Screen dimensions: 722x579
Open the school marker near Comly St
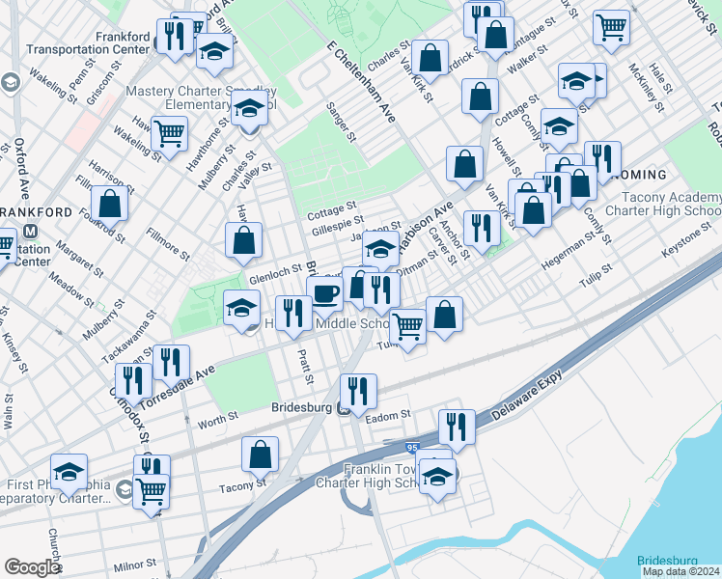pos(559,129)
